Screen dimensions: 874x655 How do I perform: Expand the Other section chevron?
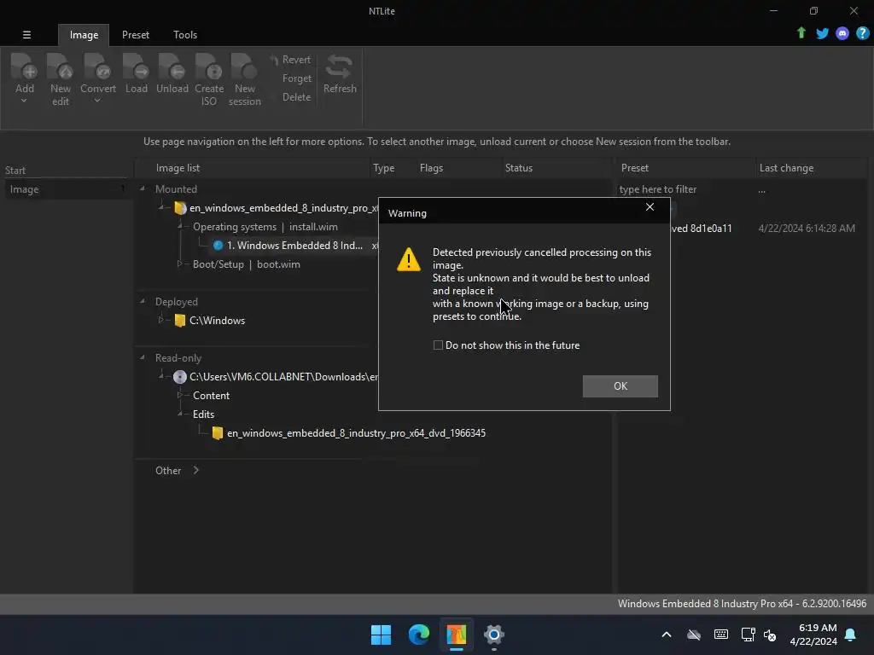pos(195,470)
